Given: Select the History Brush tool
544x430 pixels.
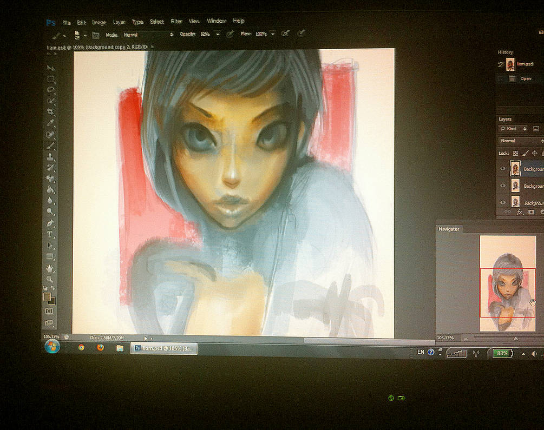Looking at the screenshot, I should pyautogui.click(x=51, y=168).
